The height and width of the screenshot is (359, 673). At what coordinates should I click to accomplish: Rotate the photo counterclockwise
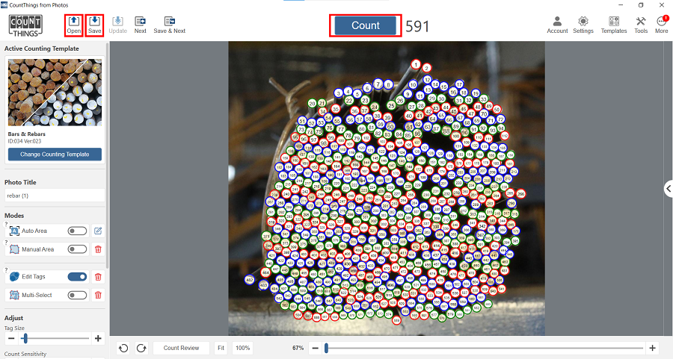[123, 348]
